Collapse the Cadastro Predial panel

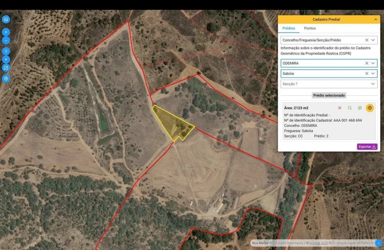(x=376, y=19)
